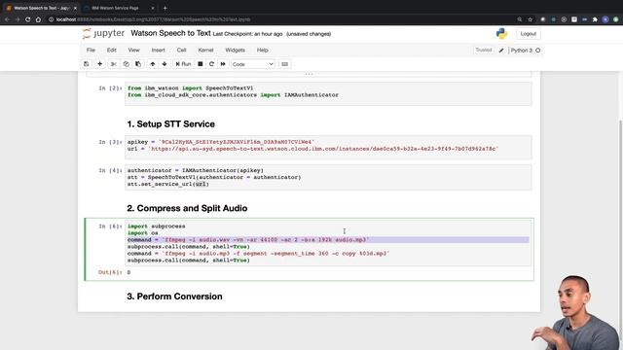The height and width of the screenshot is (350, 623).
Task: Click the authenticator cell In [4]
Action: coord(328,177)
